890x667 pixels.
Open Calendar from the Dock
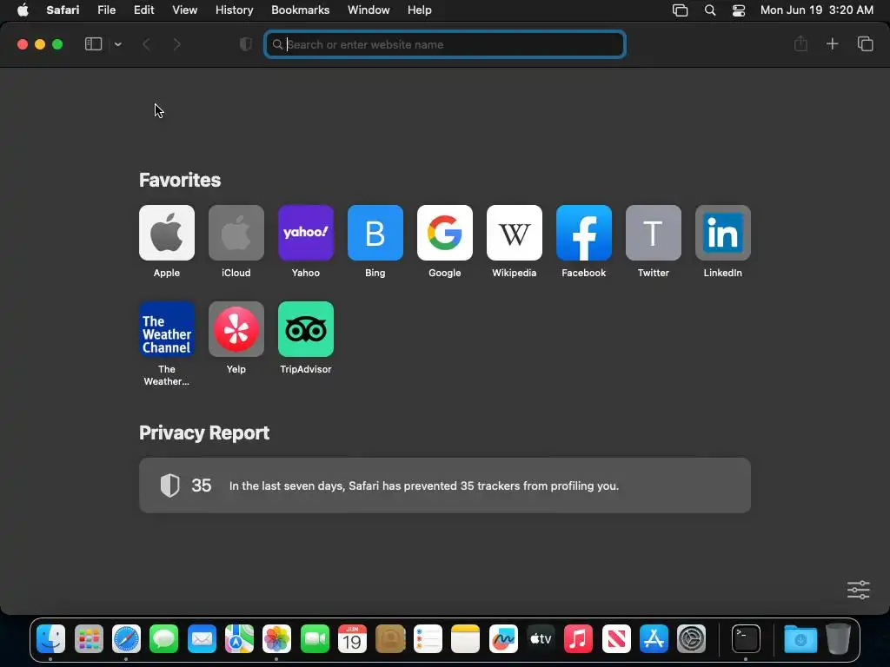click(x=352, y=639)
